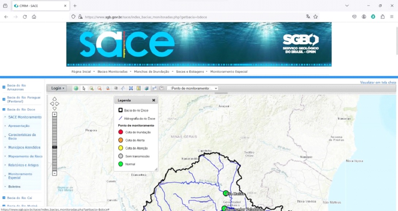The width and height of the screenshot is (398, 211).
Task: Pan map up with the up arrow
Action: click(54, 99)
